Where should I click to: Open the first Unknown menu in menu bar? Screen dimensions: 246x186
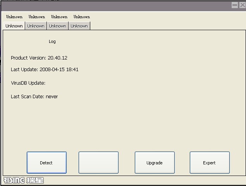click(14, 17)
